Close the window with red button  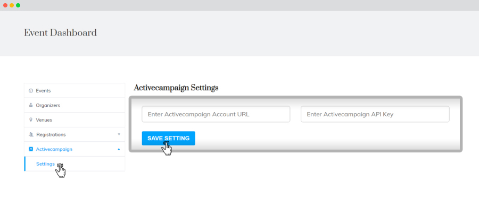[5, 5]
